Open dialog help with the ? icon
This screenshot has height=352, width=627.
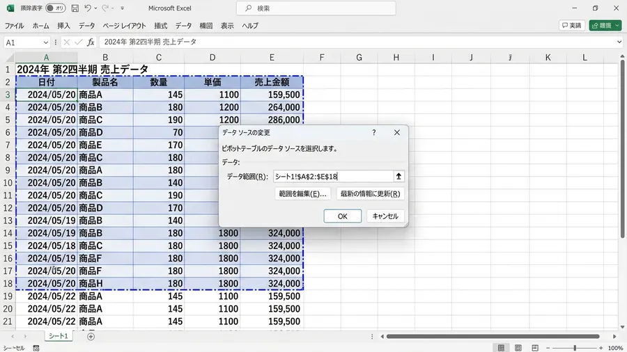click(x=374, y=132)
